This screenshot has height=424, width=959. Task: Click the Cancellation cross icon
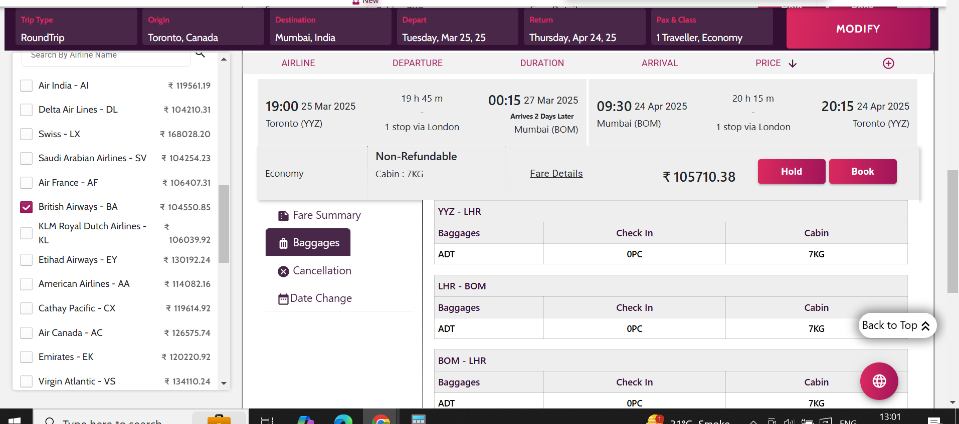283,271
